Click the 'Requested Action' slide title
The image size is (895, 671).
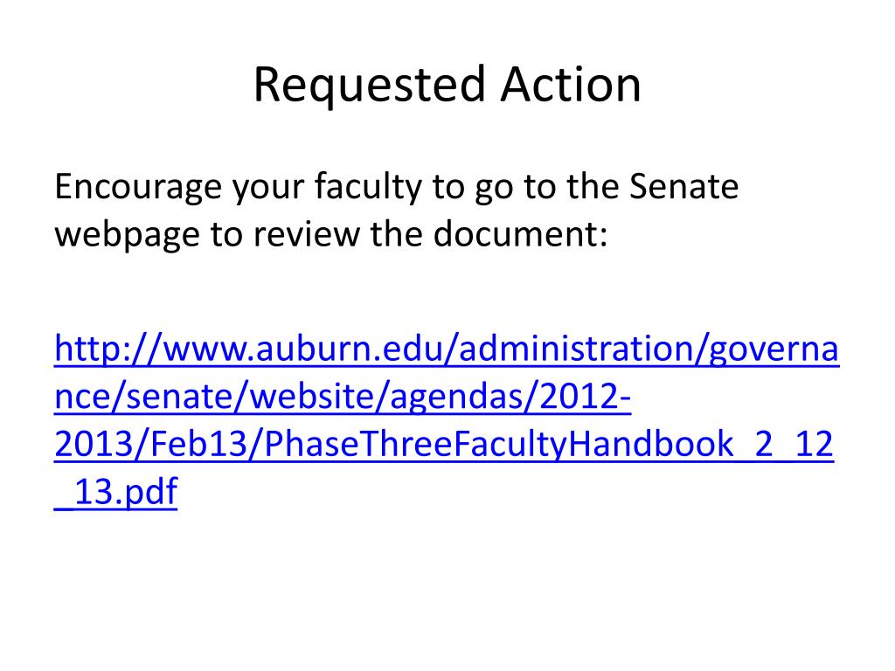pyautogui.click(x=447, y=86)
